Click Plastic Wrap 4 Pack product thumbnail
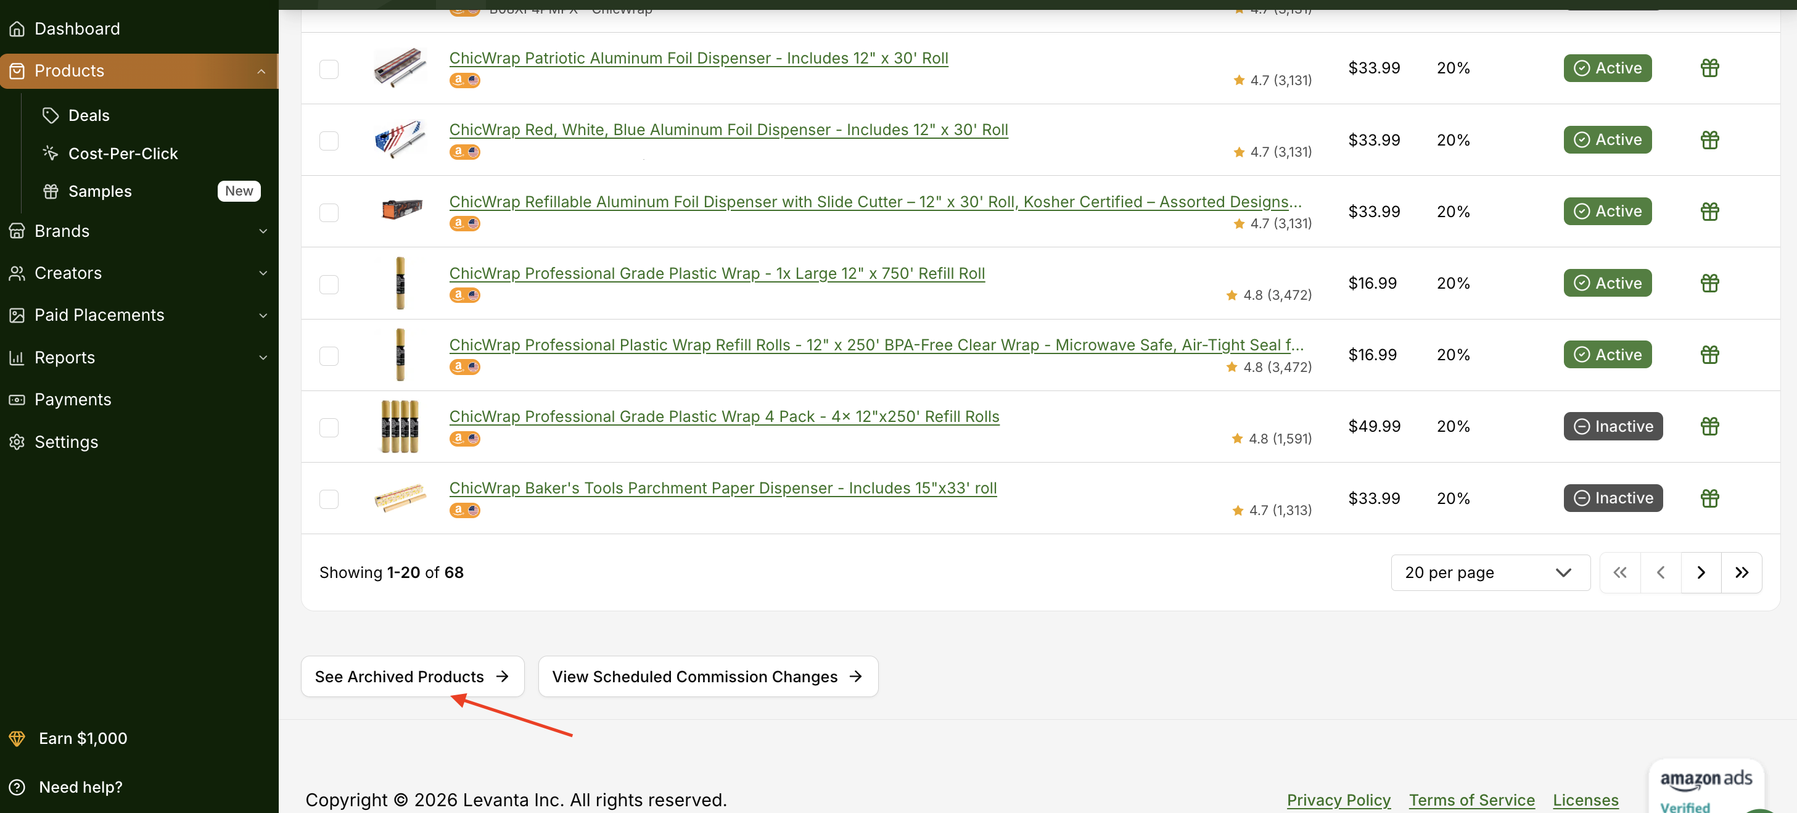The width and height of the screenshot is (1797, 813). click(400, 426)
